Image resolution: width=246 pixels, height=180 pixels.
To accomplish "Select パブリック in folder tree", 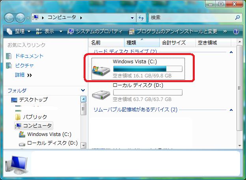I will 35,117.
